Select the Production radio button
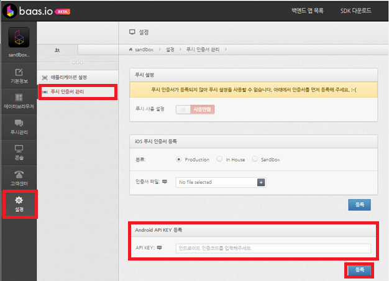The width and height of the screenshot is (389, 281). point(178,159)
